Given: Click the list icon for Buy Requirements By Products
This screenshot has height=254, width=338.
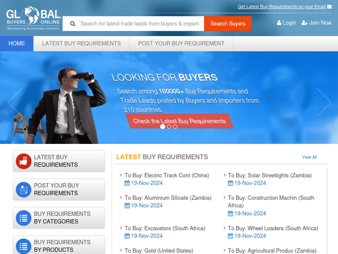Looking at the screenshot, I should click(x=24, y=246).
